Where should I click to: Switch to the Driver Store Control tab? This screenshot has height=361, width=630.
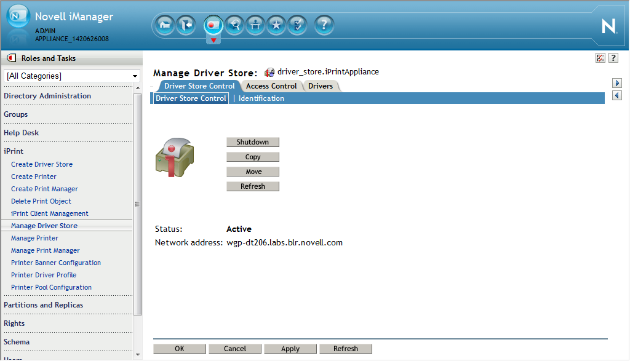tap(199, 86)
